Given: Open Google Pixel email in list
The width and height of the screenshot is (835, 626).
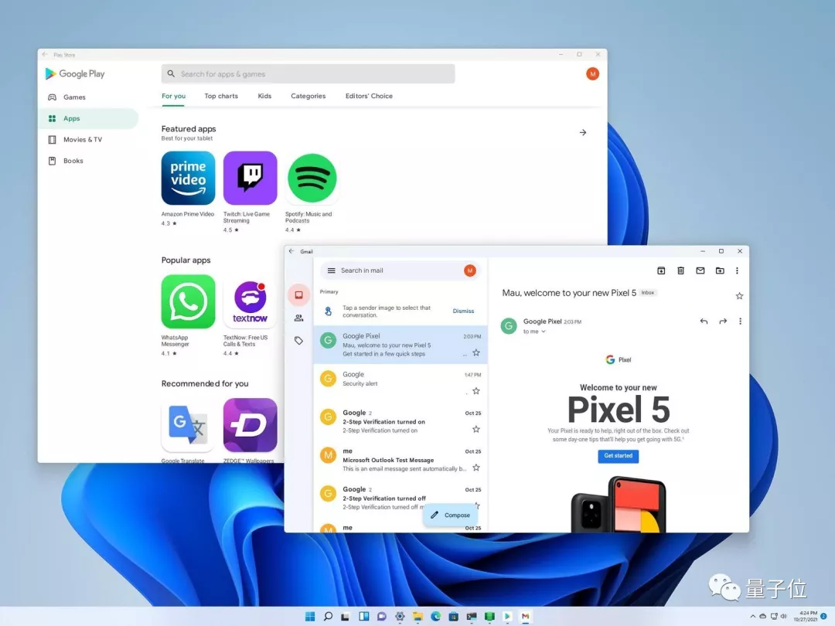Looking at the screenshot, I should click(x=400, y=345).
